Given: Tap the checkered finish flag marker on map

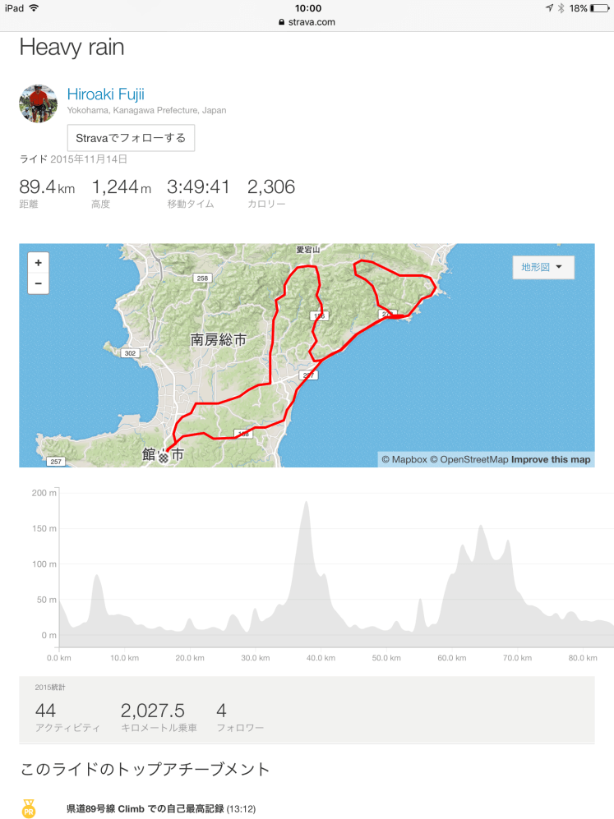Looking at the screenshot, I should pyautogui.click(x=163, y=456).
